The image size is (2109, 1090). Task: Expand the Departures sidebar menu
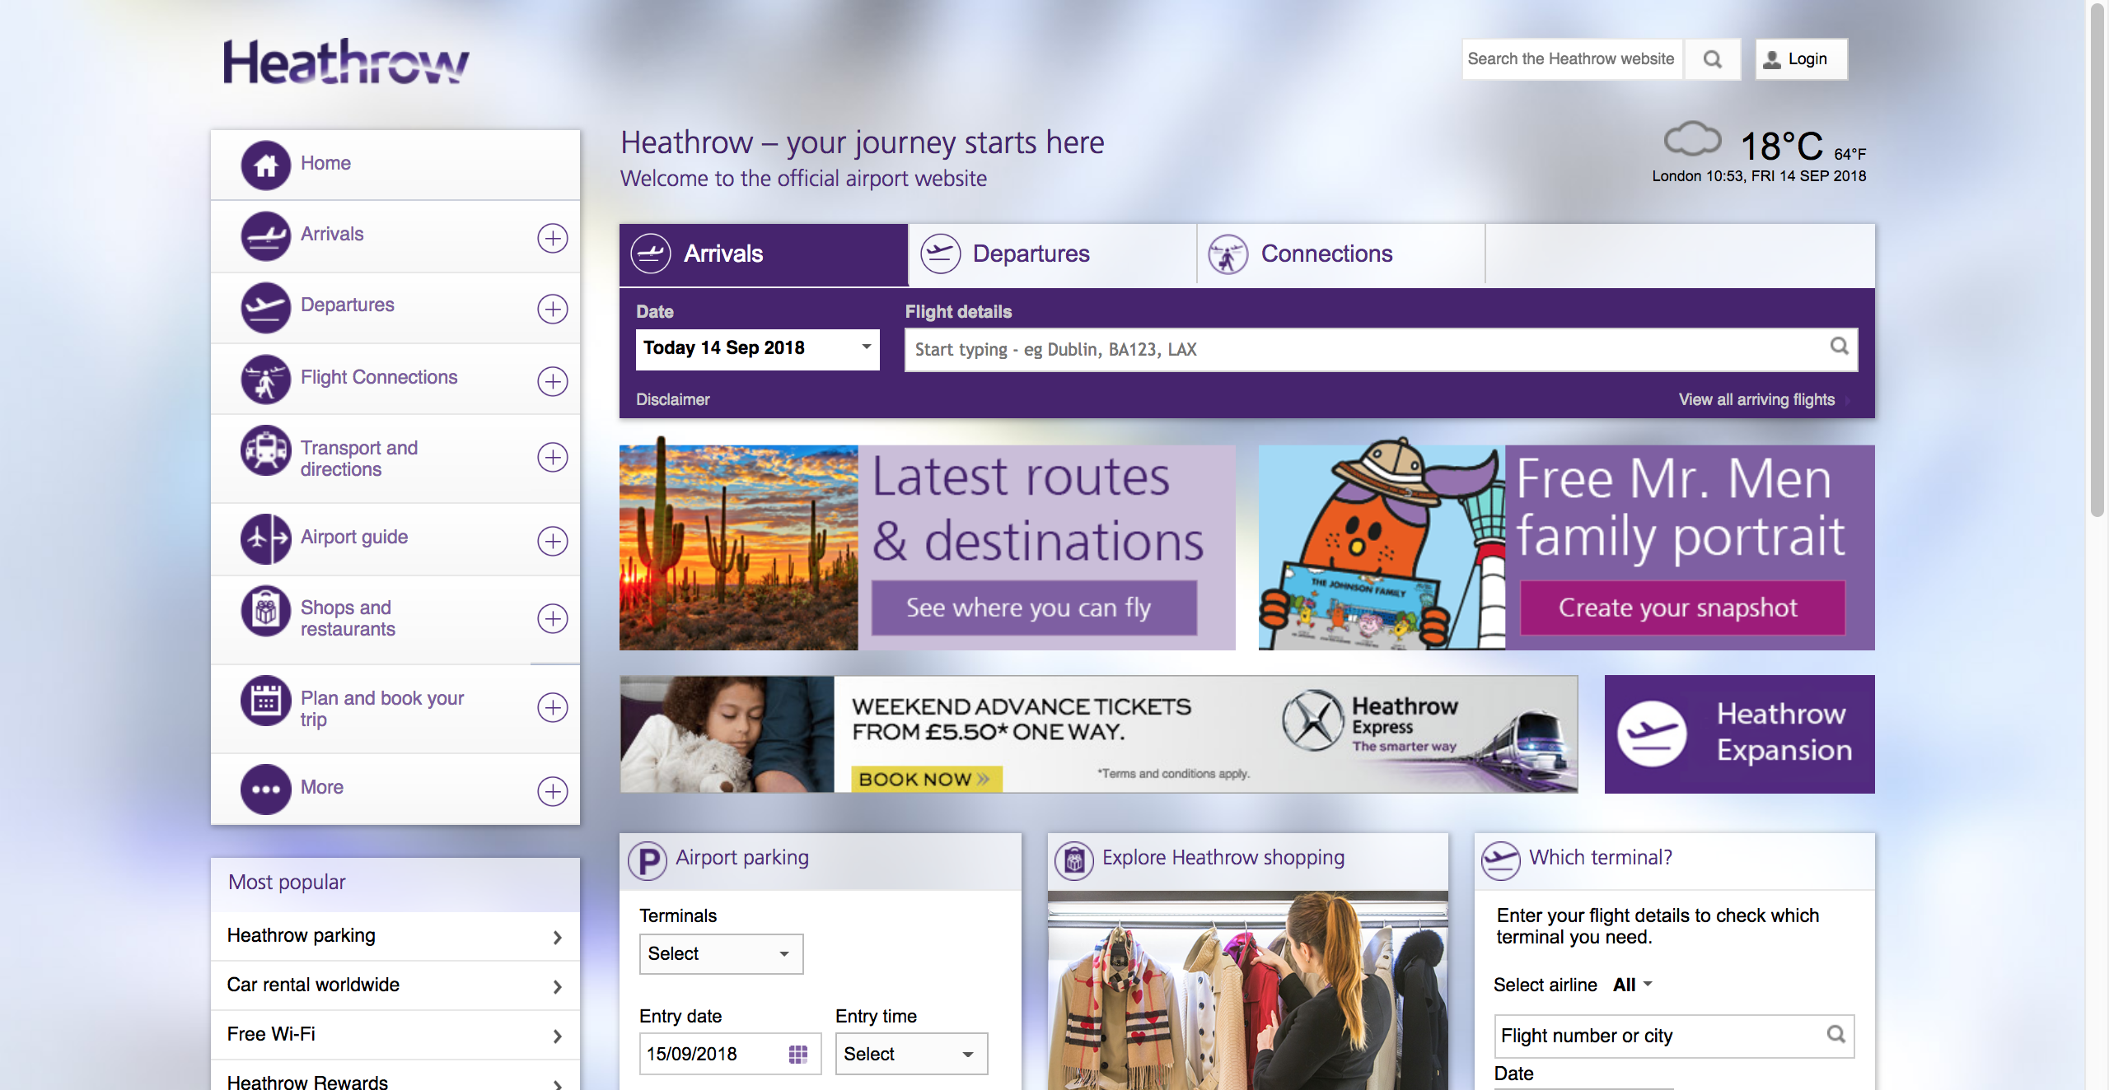pyautogui.click(x=553, y=309)
